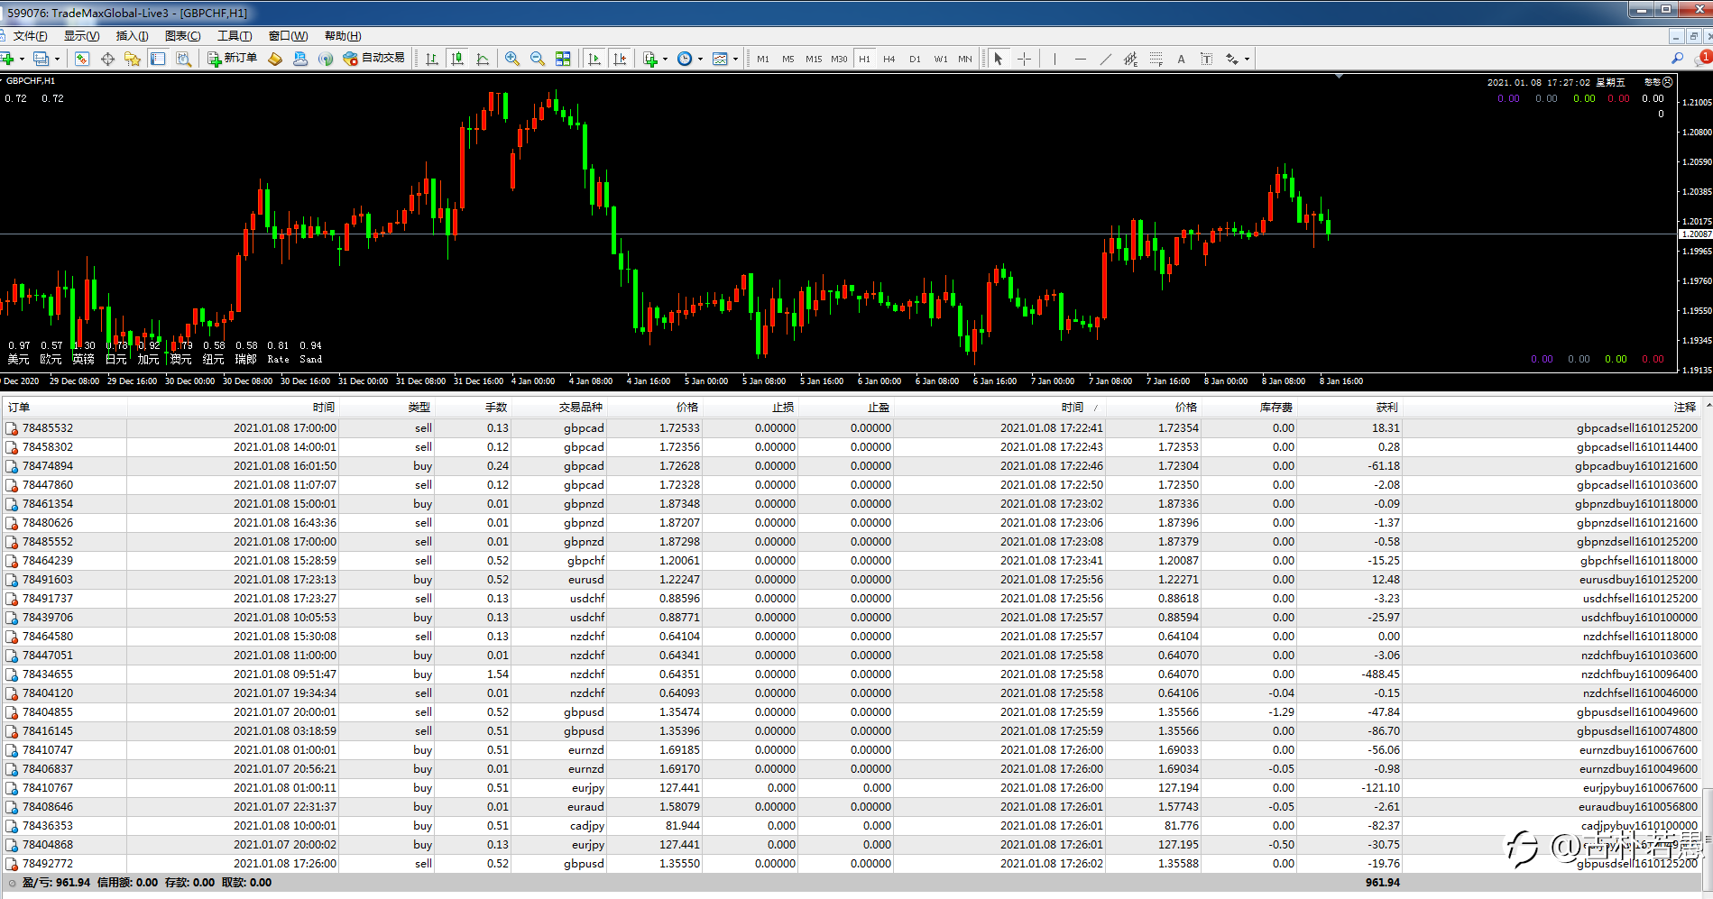Select the crosshair cursor tool
The height and width of the screenshot is (899, 1713).
point(1024,59)
